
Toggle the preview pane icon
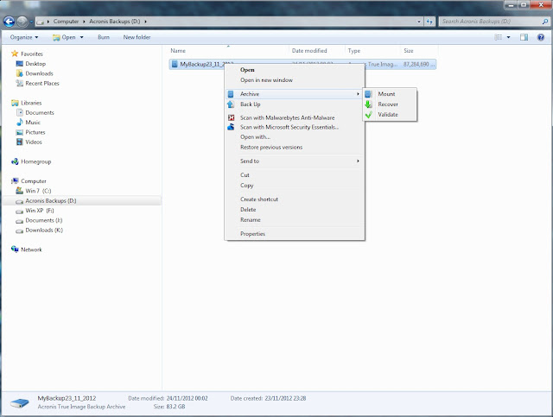pos(524,37)
